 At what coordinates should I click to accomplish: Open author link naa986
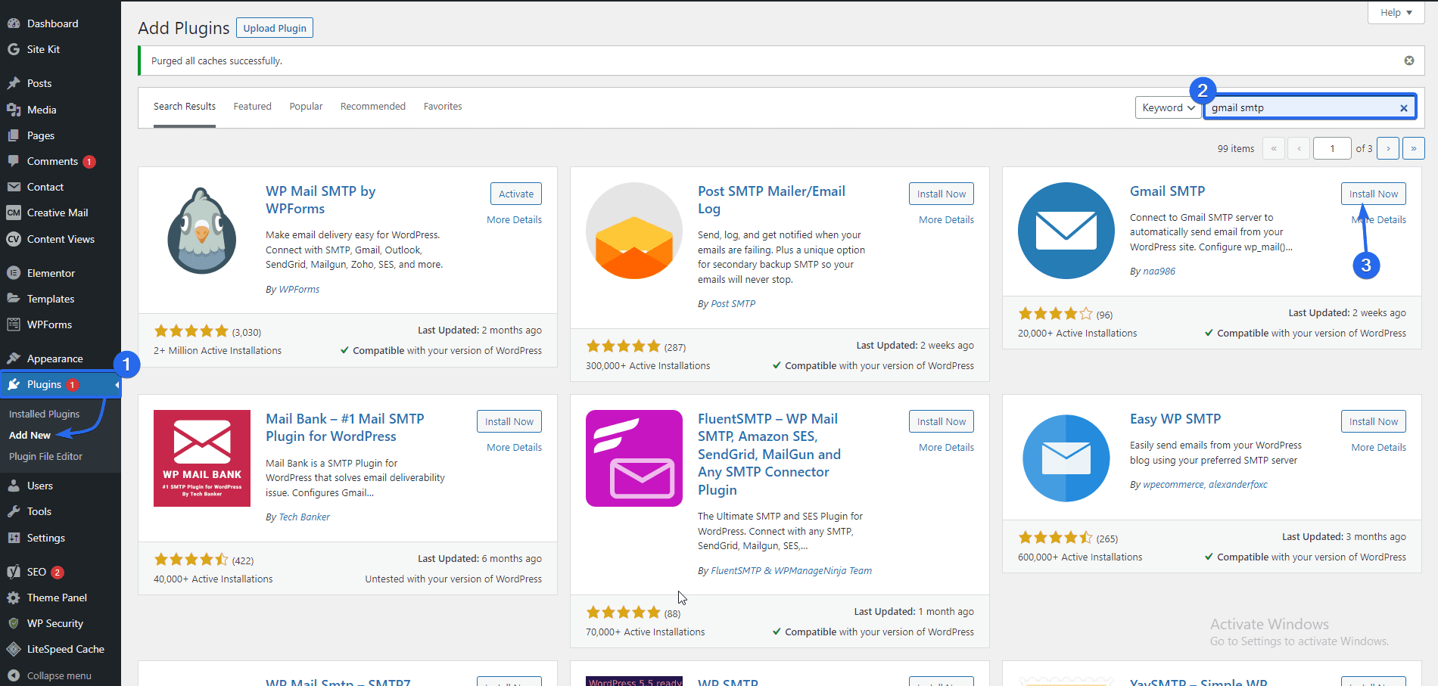click(x=1159, y=272)
